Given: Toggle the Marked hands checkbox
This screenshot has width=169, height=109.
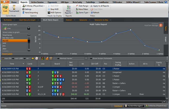Looking at the screenshot, I should click(x=58, y=59).
